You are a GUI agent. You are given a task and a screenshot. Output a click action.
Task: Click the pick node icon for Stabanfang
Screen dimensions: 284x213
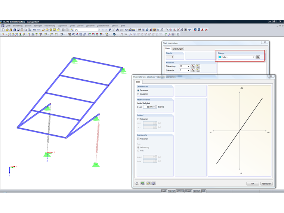193,66
